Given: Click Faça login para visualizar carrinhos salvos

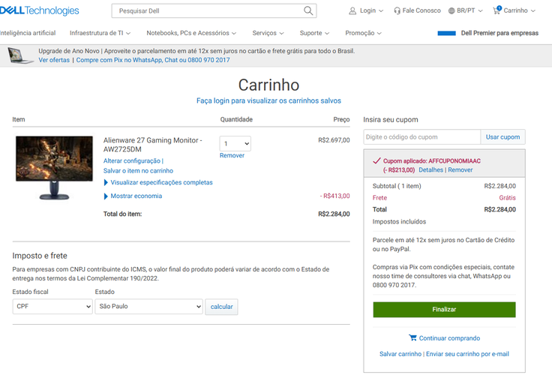Looking at the screenshot, I should (x=268, y=100).
